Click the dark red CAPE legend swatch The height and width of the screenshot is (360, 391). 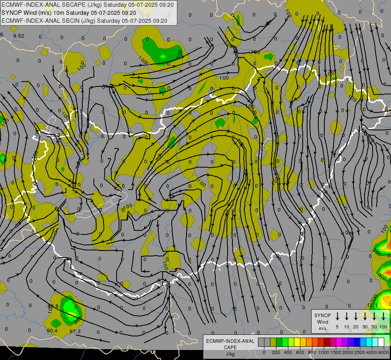[327, 342]
